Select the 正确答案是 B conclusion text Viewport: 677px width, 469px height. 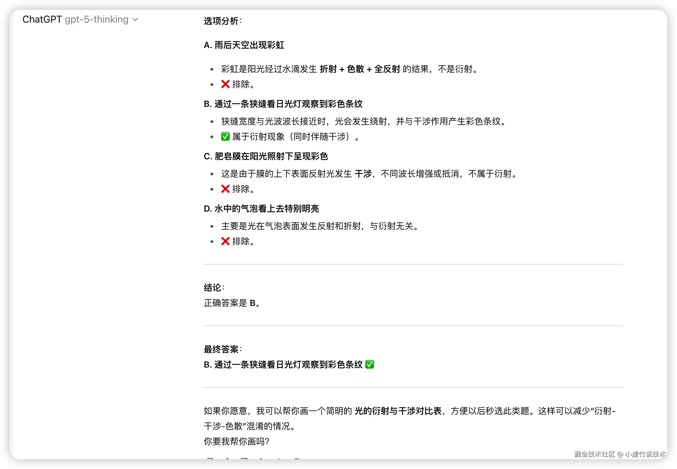[x=231, y=303]
